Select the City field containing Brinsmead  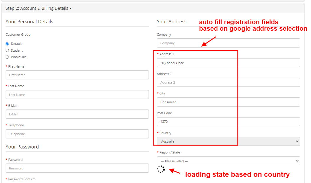coord(228,102)
